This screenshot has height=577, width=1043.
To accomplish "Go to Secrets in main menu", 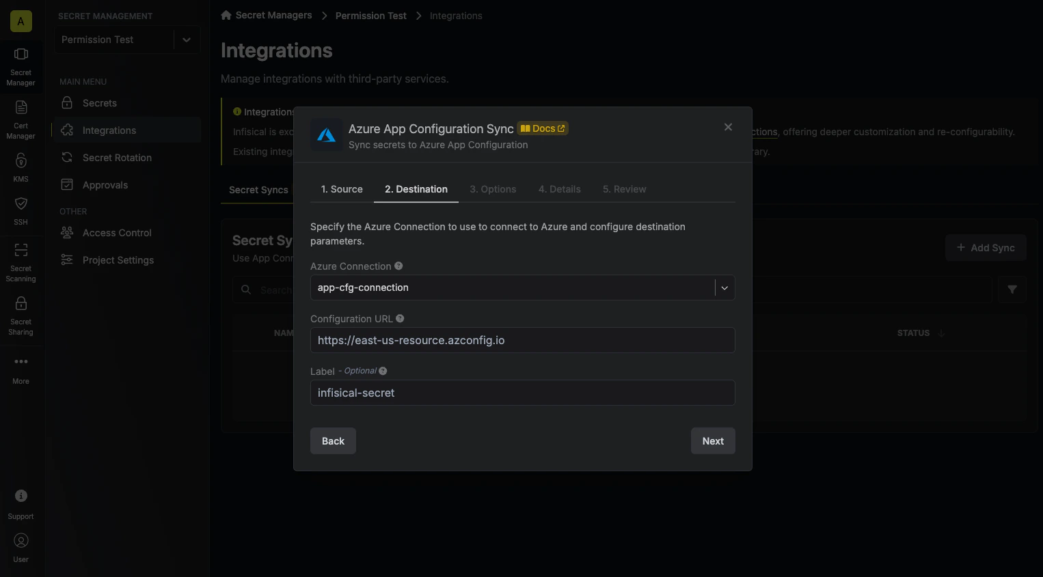I will pos(127,103).
